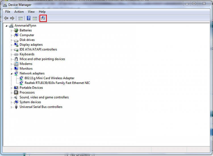Select the Network adapters category icon
The height and width of the screenshot is (156, 213).
pos(16,73)
